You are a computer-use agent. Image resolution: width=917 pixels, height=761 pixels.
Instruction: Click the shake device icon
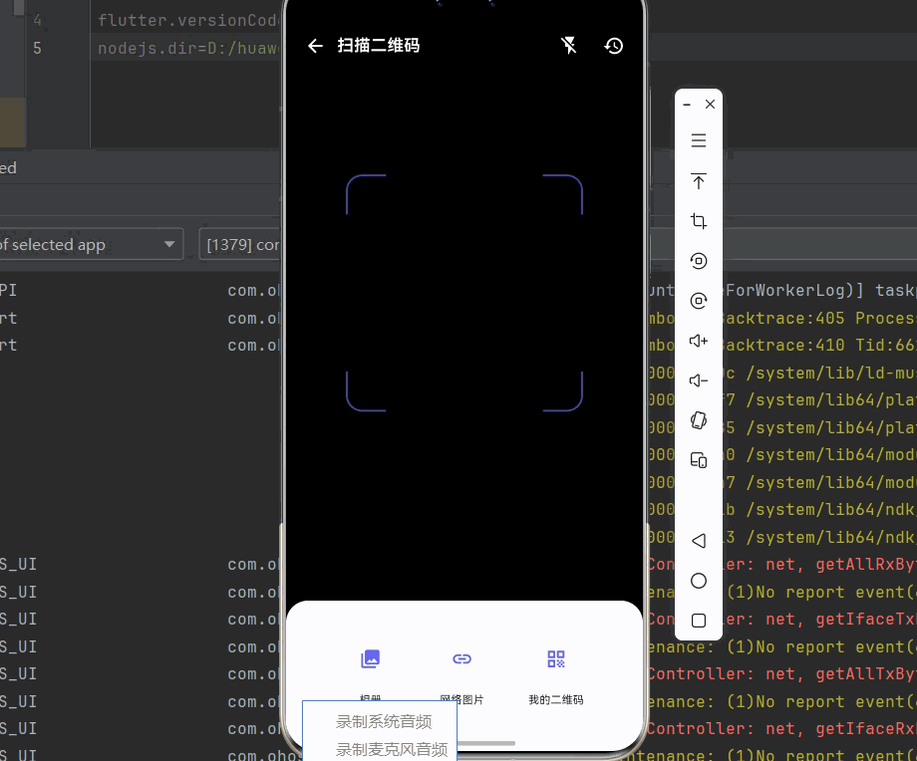click(x=699, y=420)
